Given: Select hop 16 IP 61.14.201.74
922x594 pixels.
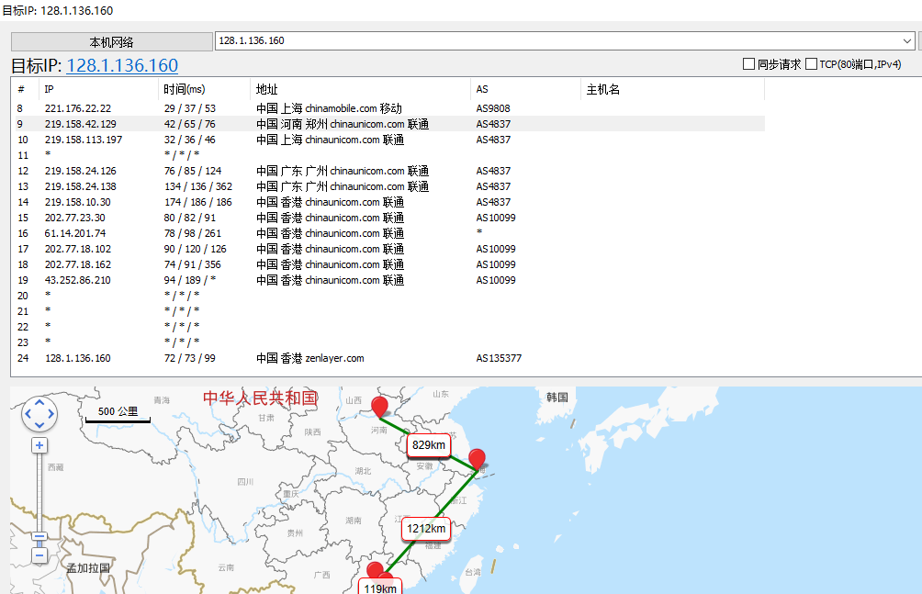Looking at the screenshot, I should (x=75, y=233).
